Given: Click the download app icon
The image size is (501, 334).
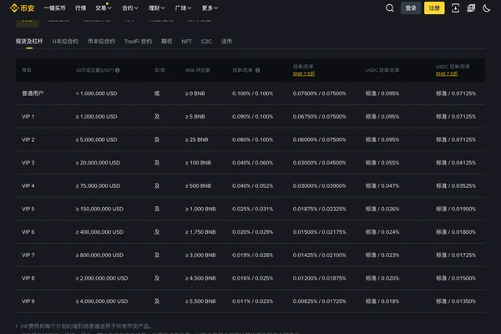Looking at the screenshot, I should 455,8.
